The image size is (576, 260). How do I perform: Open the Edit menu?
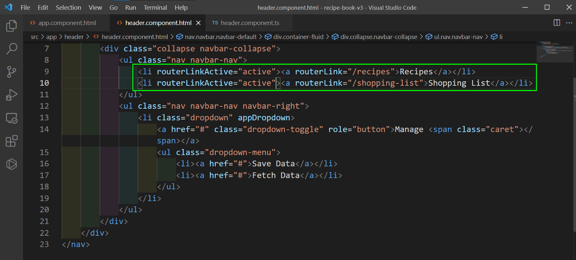point(43,7)
